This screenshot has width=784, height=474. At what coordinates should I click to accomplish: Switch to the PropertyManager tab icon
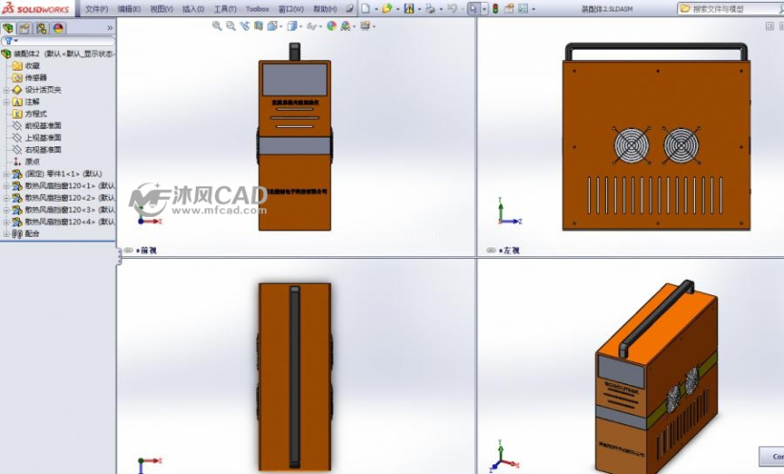tap(25, 29)
